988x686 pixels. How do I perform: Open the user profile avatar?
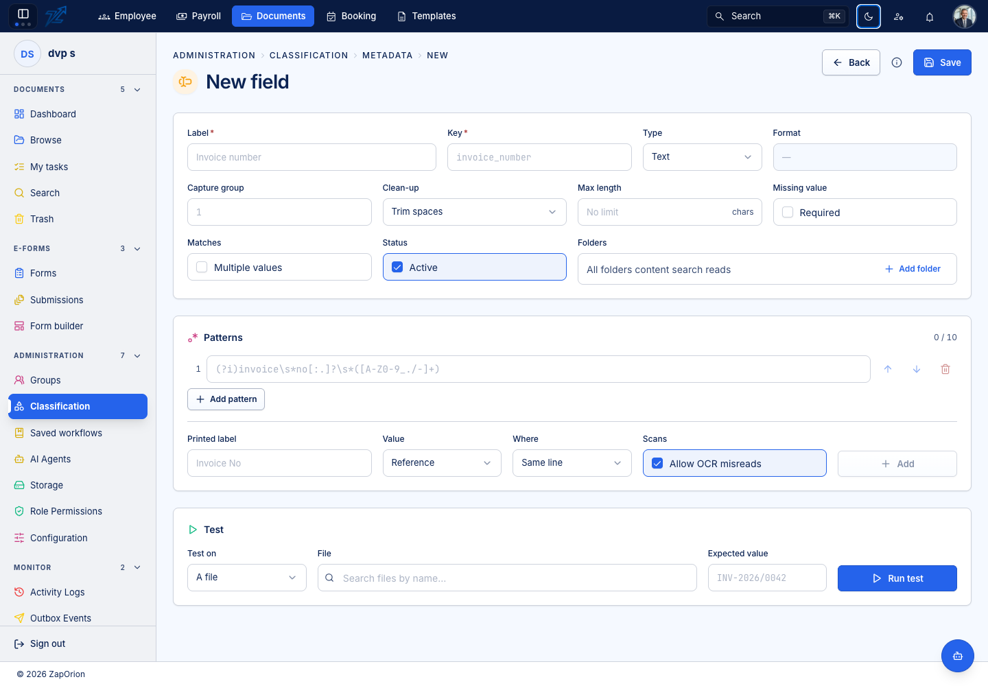tap(965, 16)
